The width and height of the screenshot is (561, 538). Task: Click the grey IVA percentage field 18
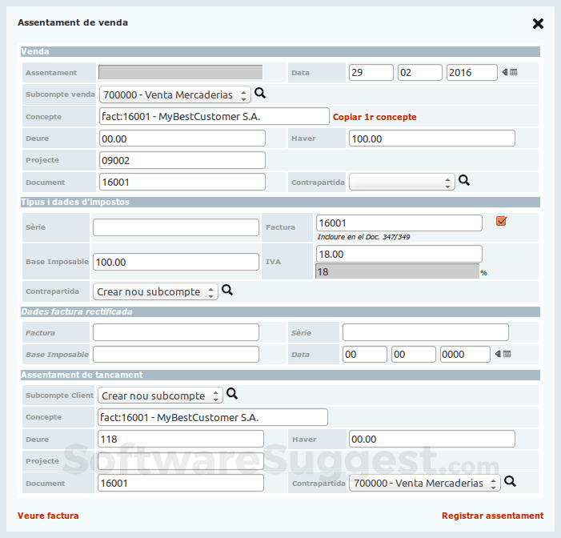(x=397, y=271)
